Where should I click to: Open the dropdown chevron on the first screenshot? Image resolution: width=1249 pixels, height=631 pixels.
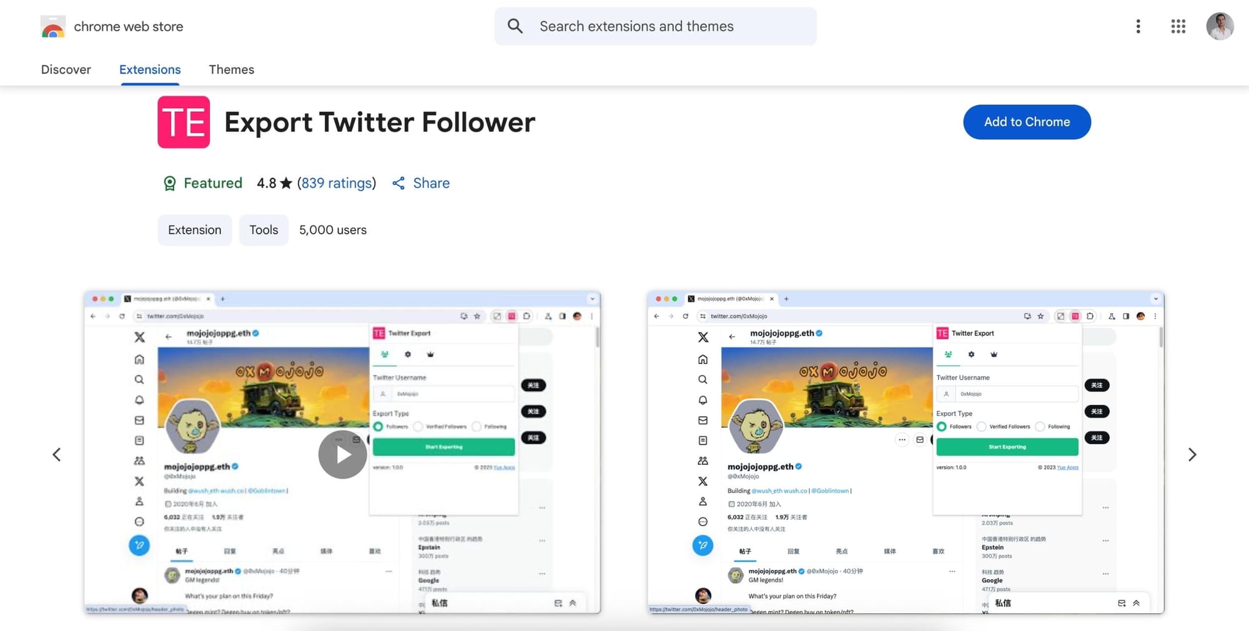tap(592, 299)
